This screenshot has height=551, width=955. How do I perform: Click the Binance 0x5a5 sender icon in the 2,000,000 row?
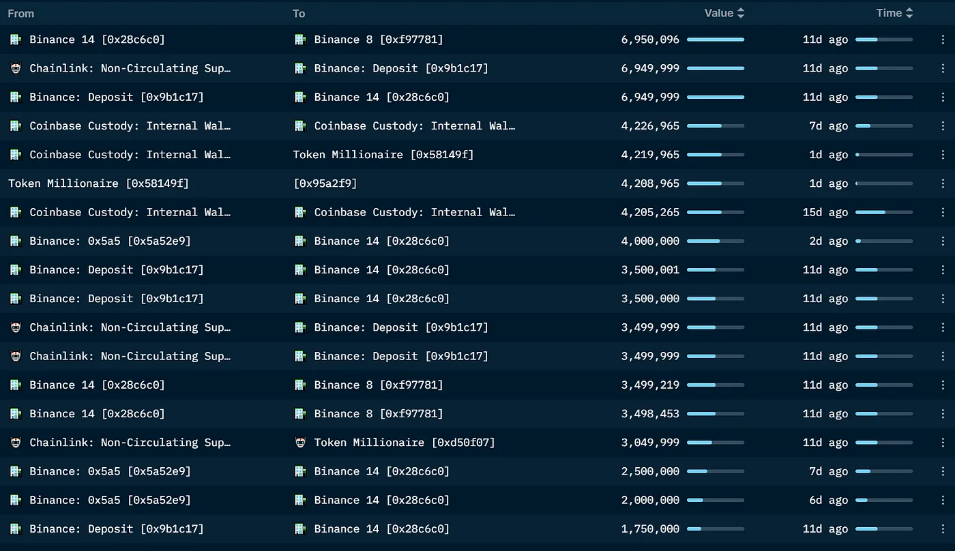click(16, 500)
